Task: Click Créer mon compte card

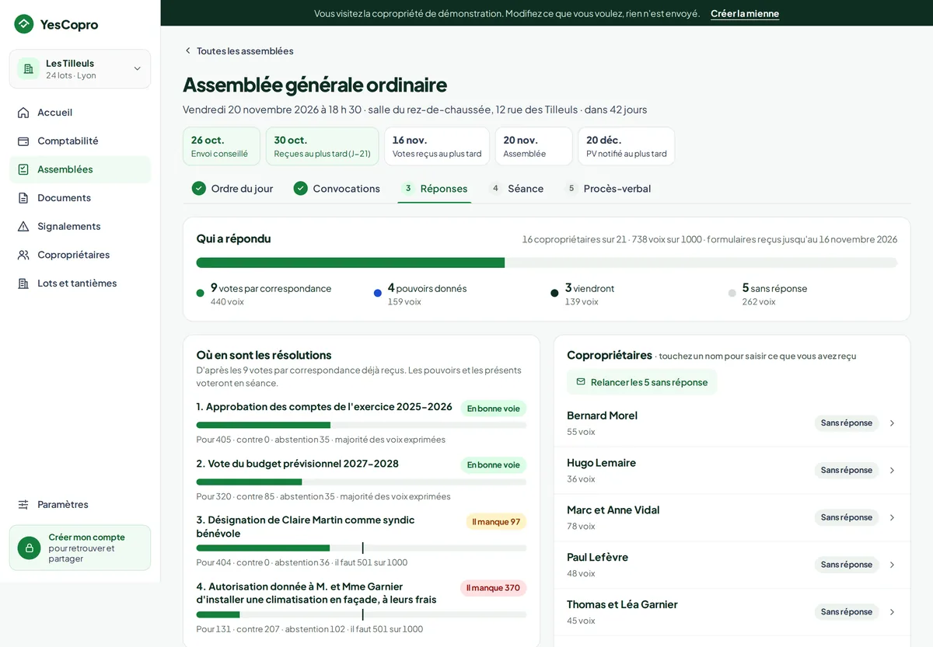Action: pos(80,548)
